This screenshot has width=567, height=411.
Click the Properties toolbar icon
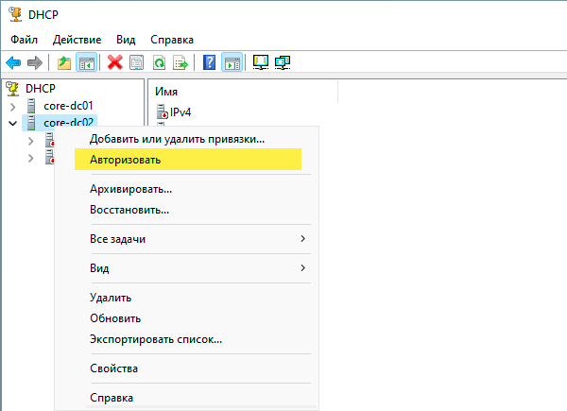click(x=137, y=62)
